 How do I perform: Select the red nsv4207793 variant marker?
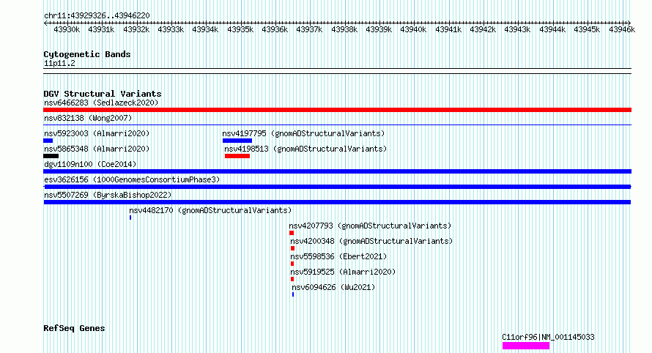point(292,233)
